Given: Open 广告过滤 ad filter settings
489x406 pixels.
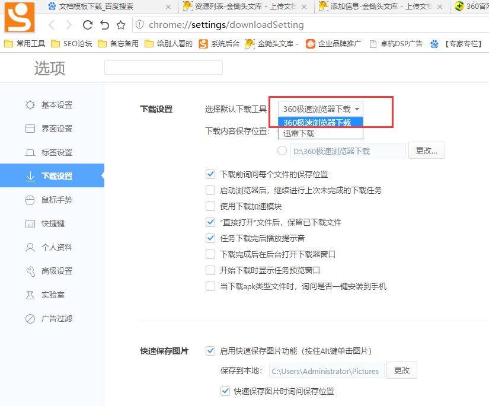Looking at the screenshot, I should [56, 318].
